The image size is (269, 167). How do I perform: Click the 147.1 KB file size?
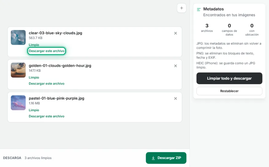pyautogui.click(x=35, y=70)
